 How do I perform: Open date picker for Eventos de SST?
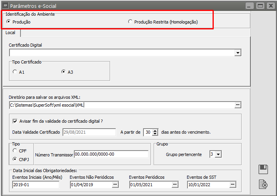233,185
